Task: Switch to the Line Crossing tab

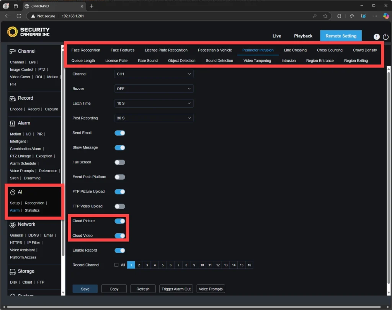Action: pos(295,50)
